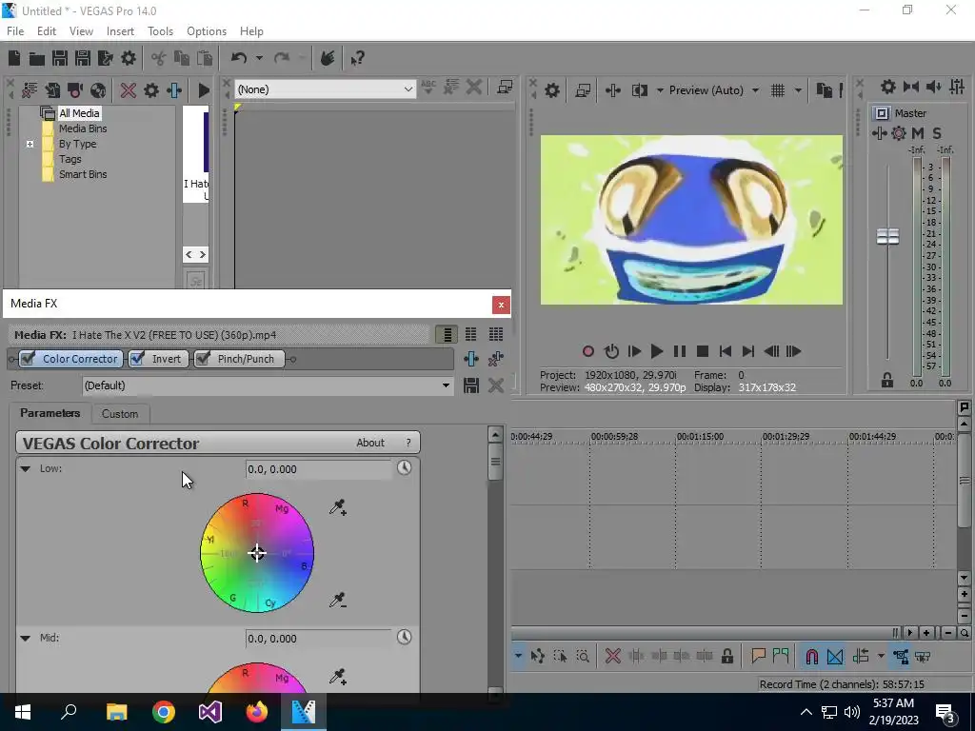
Task: Click the Overlays grid icon in preview
Action: [x=778, y=90]
